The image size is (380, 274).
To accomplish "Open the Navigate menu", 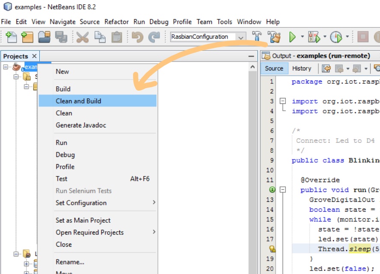I will tap(62, 22).
